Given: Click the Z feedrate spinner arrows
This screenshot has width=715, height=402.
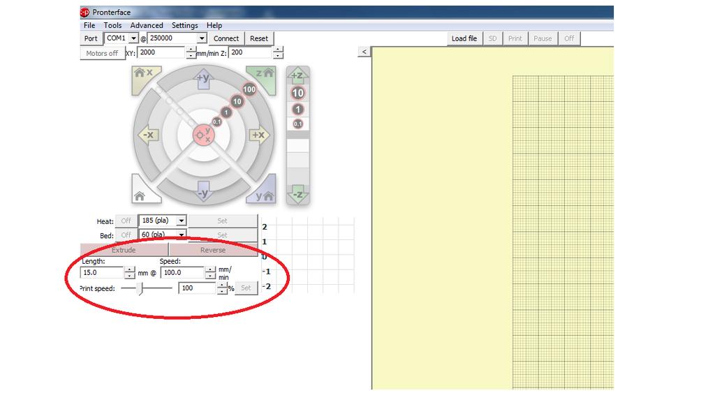Looking at the screenshot, I should (x=278, y=53).
